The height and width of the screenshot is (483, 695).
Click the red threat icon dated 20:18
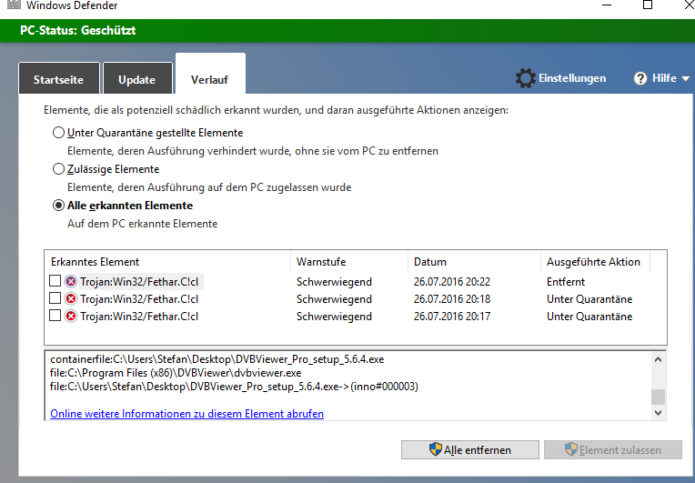click(x=71, y=299)
